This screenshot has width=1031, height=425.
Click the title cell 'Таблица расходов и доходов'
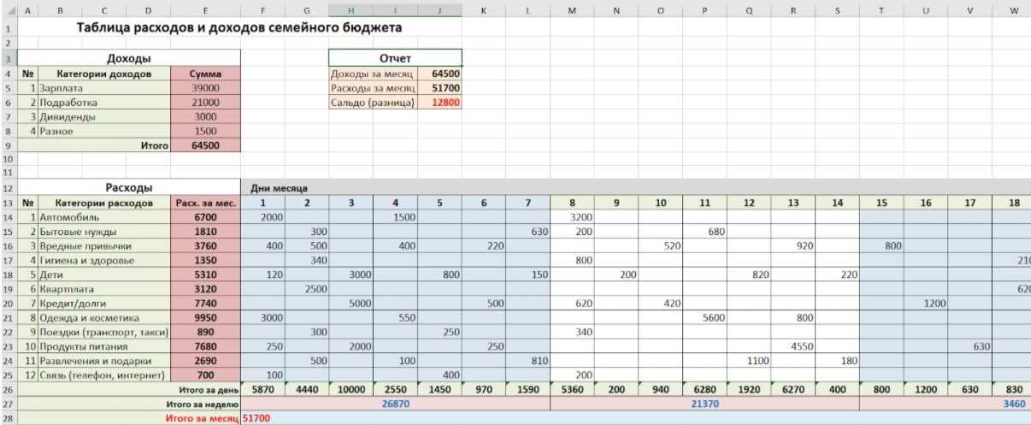pyautogui.click(x=239, y=27)
